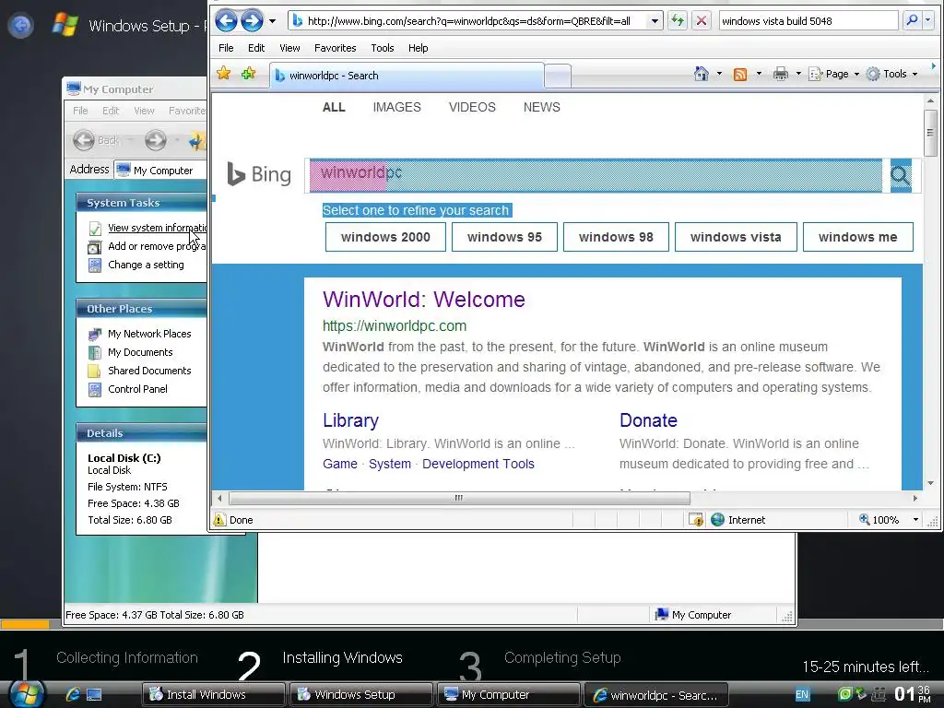Open the Library sublink
The image size is (944, 708).
tap(350, 420)
